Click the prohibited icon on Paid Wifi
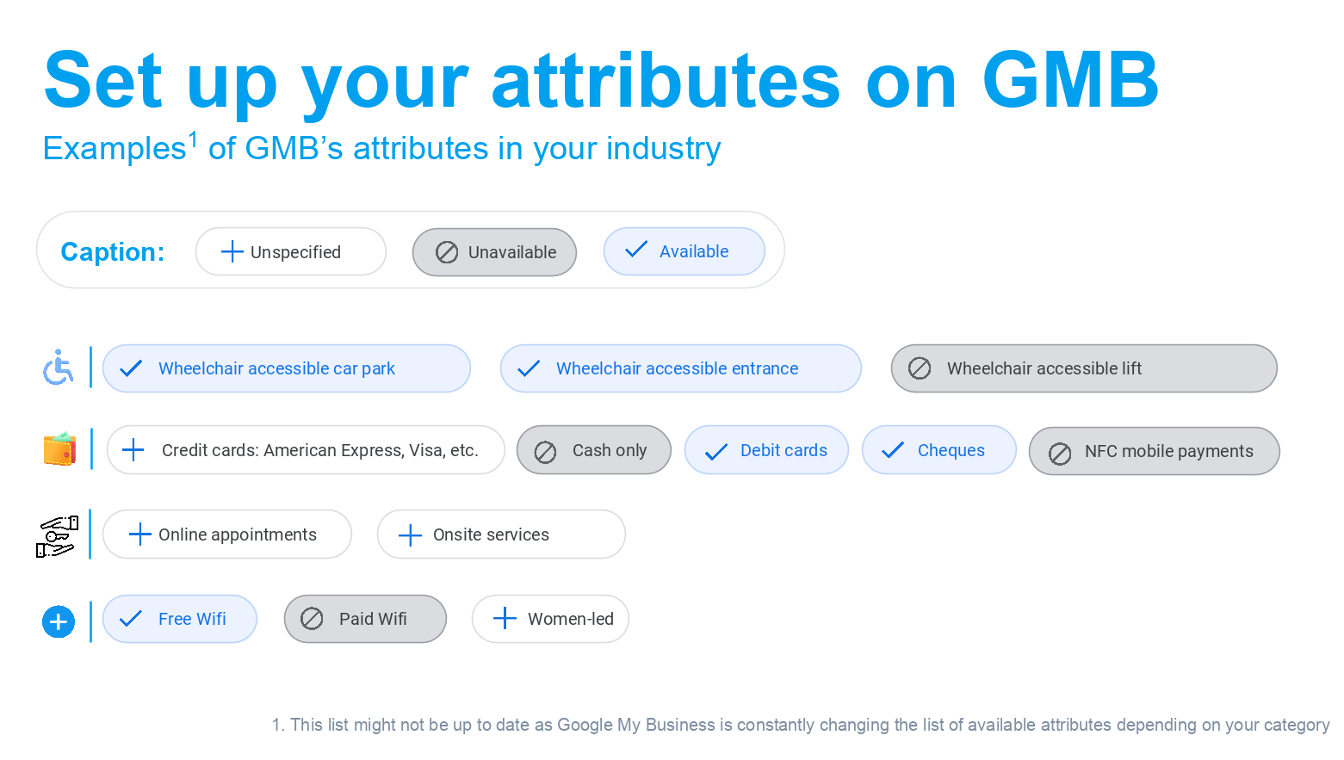 tap(312, 618)
